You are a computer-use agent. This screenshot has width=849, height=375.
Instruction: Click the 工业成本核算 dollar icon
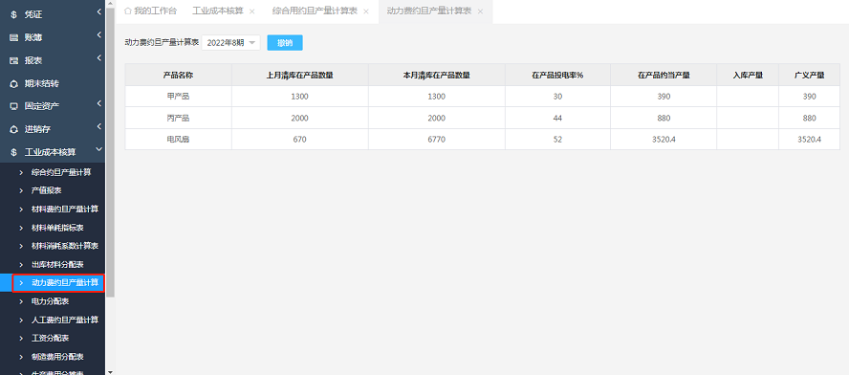click(14, 152)
